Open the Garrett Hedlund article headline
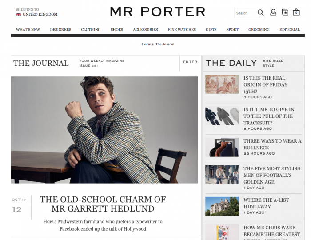This screenshot has height=240, width=311. [103, 204]
